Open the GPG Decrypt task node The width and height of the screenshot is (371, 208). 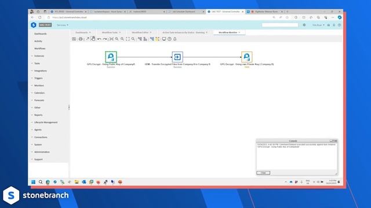point(246,57)
